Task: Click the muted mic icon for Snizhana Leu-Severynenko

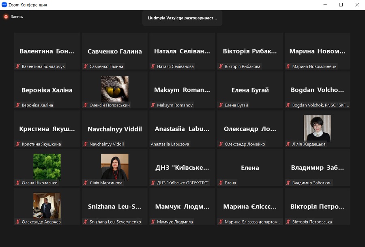Action: point(86,222)
